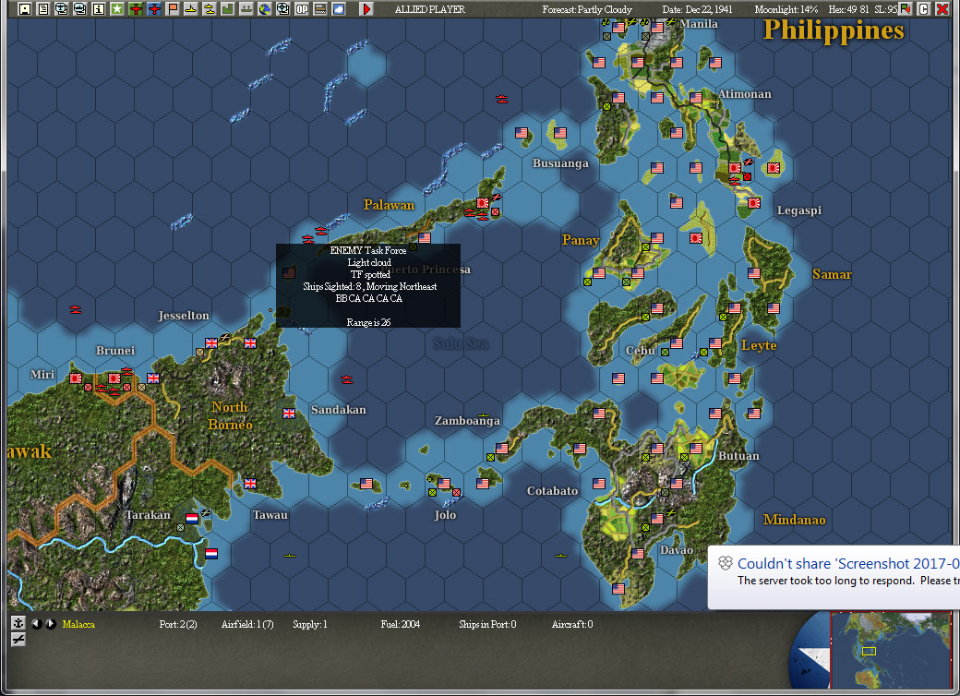Click the third toolbar icon with stacked screens
The image size is (960, 696).
tap(61, 8)
